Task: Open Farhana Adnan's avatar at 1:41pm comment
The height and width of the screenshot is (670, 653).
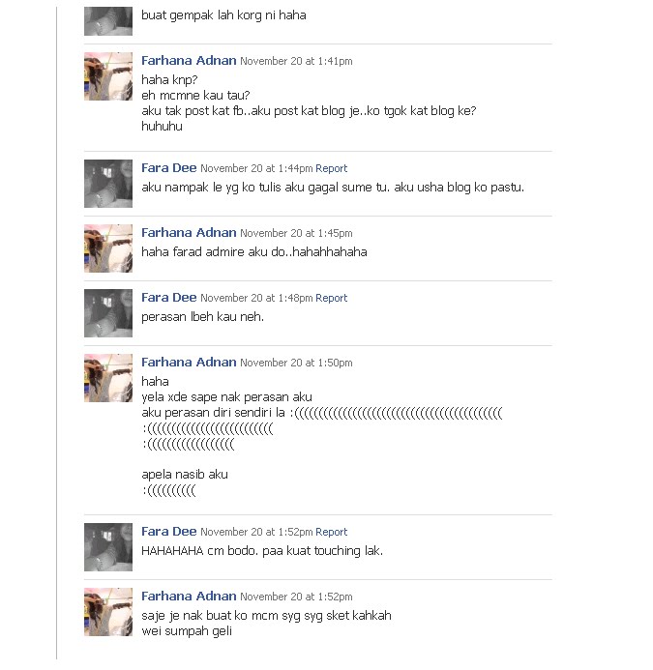Action: [108, 76]
